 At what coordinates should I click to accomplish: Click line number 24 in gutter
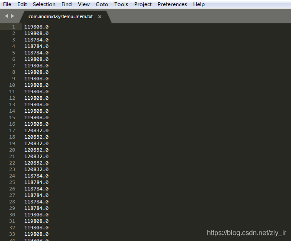click(x=12, y=176)
